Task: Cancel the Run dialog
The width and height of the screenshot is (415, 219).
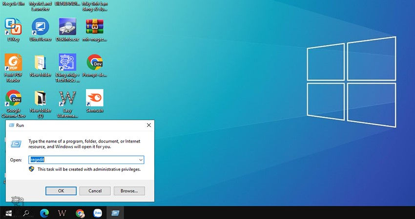Action: (x=95, y=191)
